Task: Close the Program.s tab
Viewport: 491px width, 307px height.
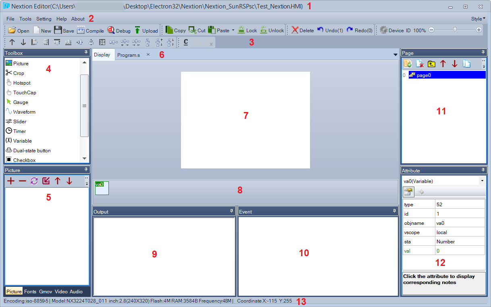Action: tap(148, 54)
